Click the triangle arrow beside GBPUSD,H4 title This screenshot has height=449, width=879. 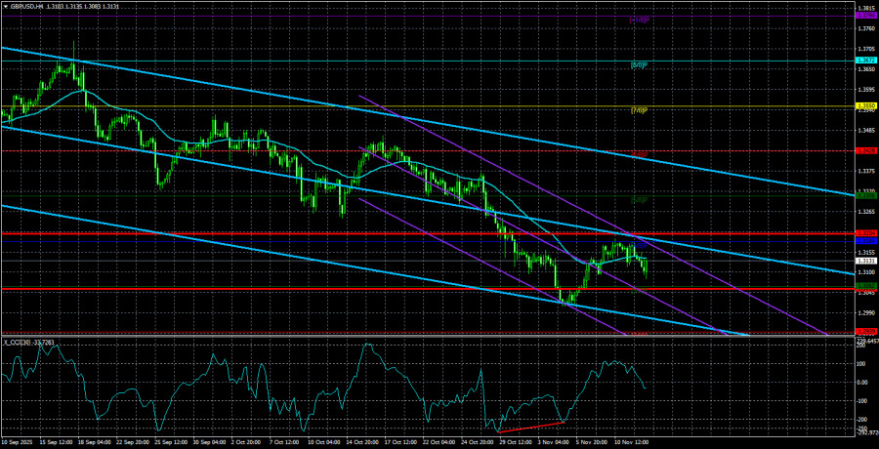click(x=5, y=6)
